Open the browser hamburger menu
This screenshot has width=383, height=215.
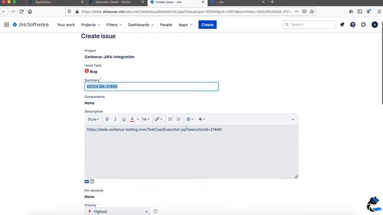coord(379,11)
